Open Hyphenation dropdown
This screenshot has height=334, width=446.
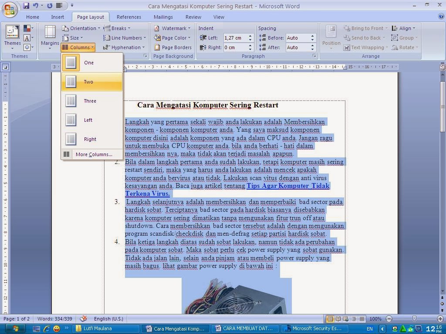[x=124, y=47]
